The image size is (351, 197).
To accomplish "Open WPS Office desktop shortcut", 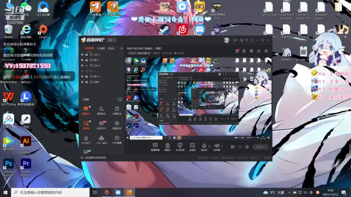I will coord(8,99).
